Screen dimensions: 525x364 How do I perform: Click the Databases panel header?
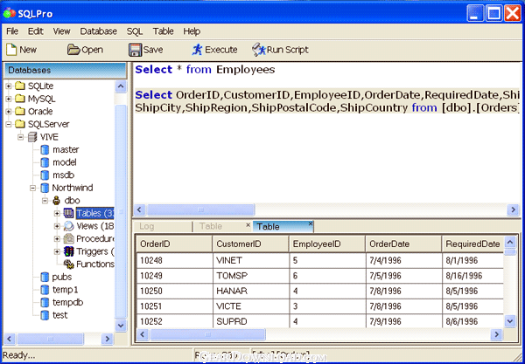[x=66, y=71]
